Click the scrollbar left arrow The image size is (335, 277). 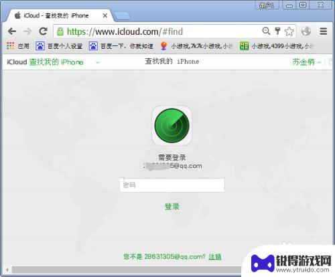point(7,270)
